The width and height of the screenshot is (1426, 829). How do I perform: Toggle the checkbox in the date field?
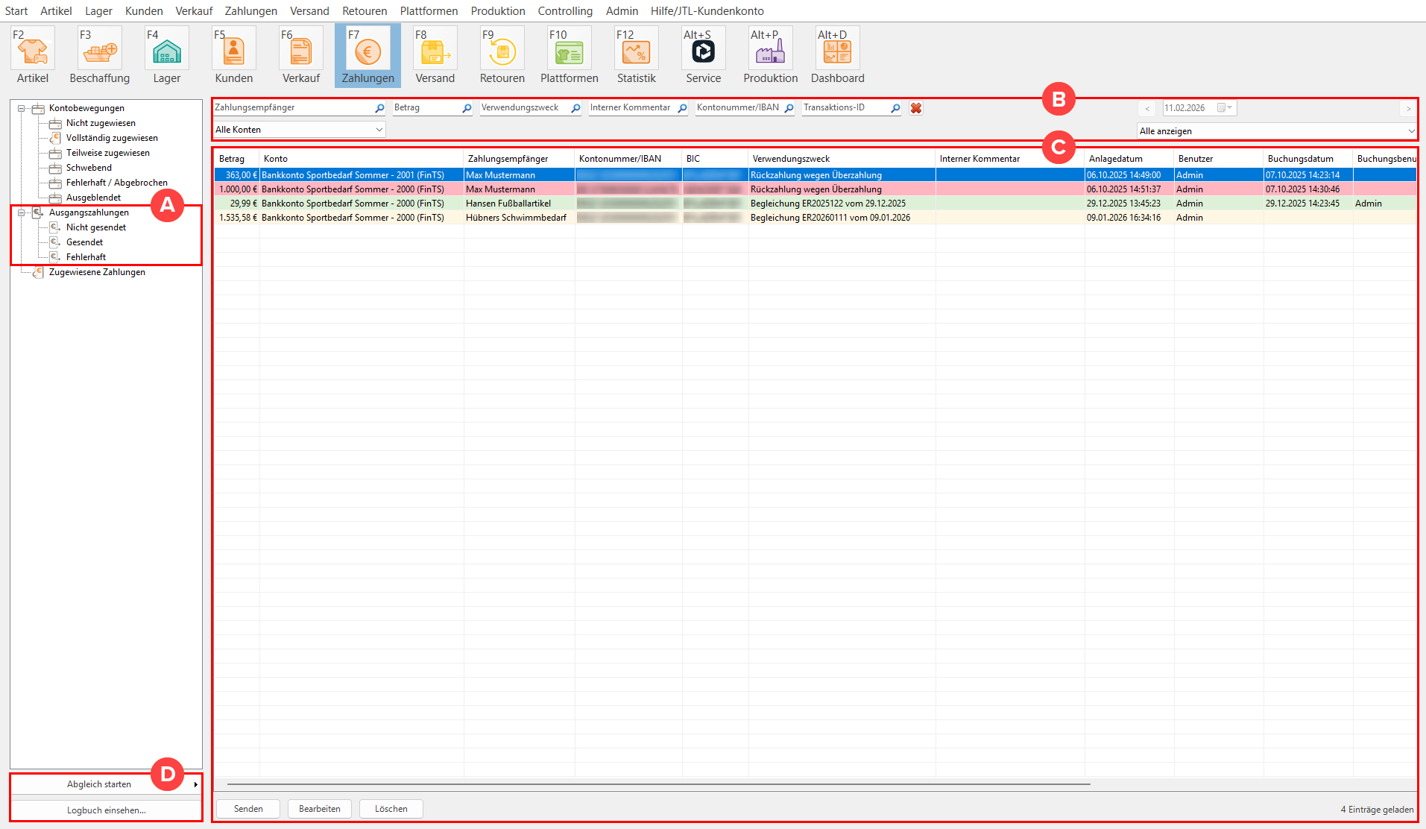click(x=1221, y=108)
